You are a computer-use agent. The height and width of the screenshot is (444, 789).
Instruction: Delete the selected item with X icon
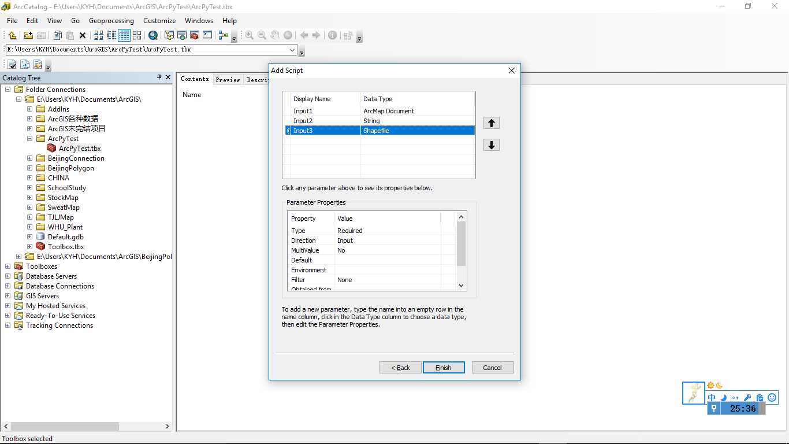pyautogui.click(x=83, y=35)
